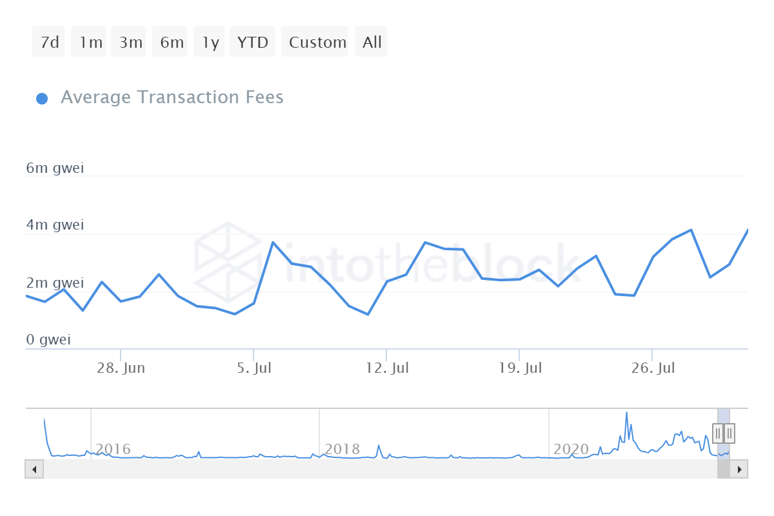Select the 7d time range button

click(49, 43)
